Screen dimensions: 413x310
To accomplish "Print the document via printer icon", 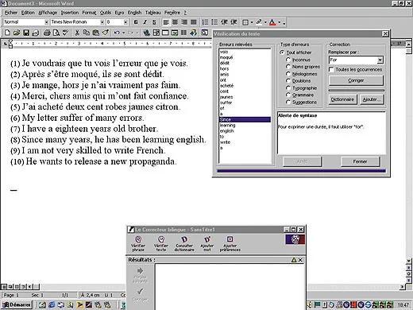I will click(x=47, y=33).
